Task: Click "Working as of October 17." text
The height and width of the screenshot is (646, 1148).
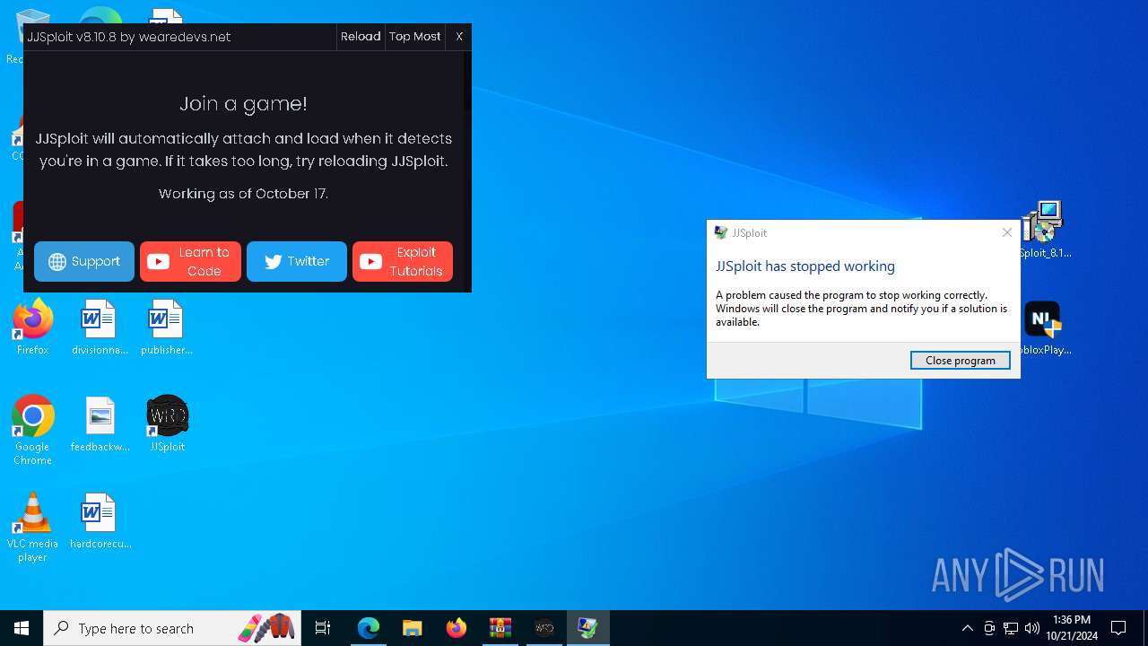Action: tap(243, 194)
